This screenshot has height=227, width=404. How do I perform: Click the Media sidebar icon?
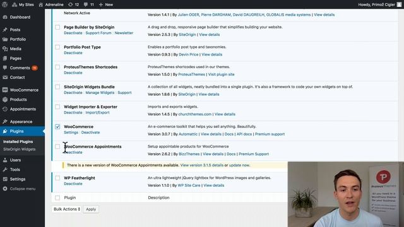click(5, 49)
